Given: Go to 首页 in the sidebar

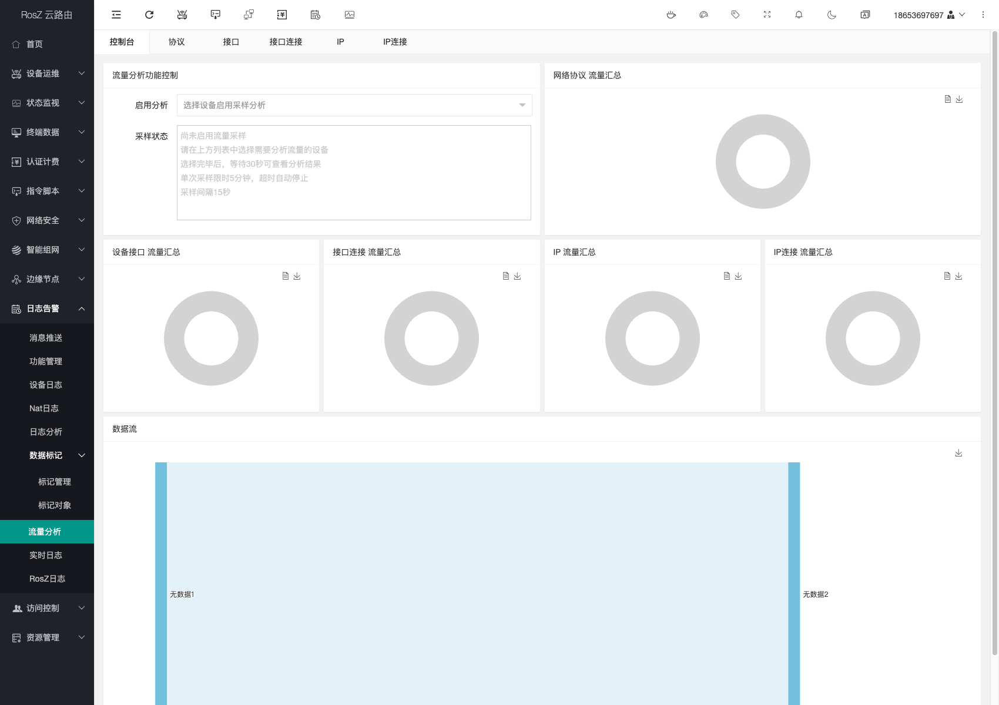Looking at the screenshot, I should pos(35,44).
